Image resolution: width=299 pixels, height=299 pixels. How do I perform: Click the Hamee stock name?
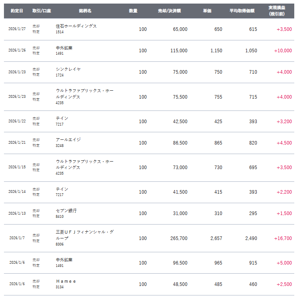click(x=66, y=281)
